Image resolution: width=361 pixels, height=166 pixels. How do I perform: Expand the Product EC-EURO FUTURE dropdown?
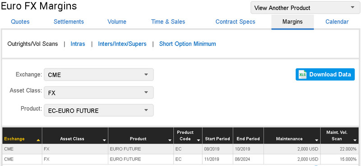click(x=98, y=110)
